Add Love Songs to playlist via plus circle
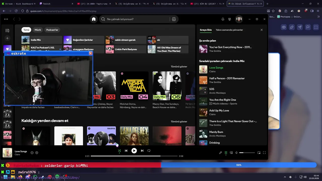Image resolution: width=322 pixels, height=181 pixels. (37, 153)
